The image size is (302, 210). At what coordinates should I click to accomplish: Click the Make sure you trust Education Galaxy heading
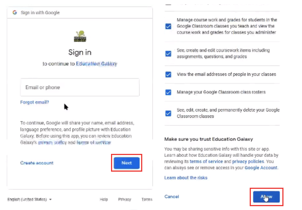(x=208, y=139)
